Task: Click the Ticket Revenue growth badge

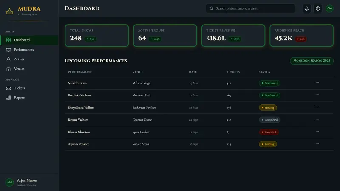Action: [235, 39]
